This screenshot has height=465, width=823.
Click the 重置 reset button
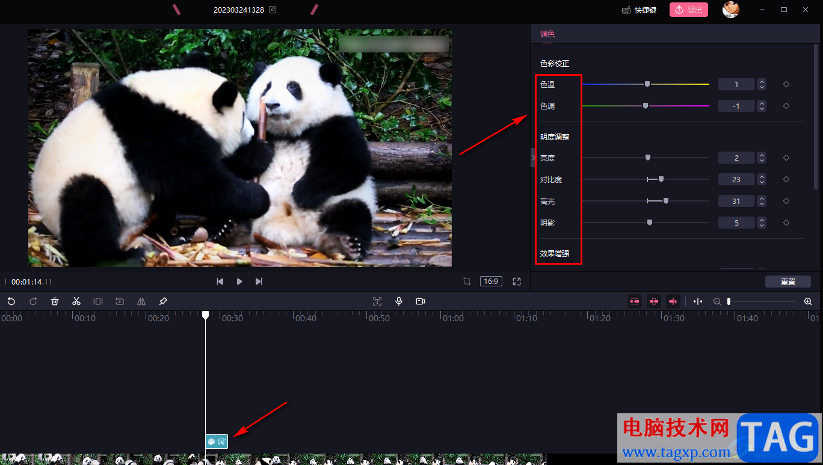coord(788,282)
